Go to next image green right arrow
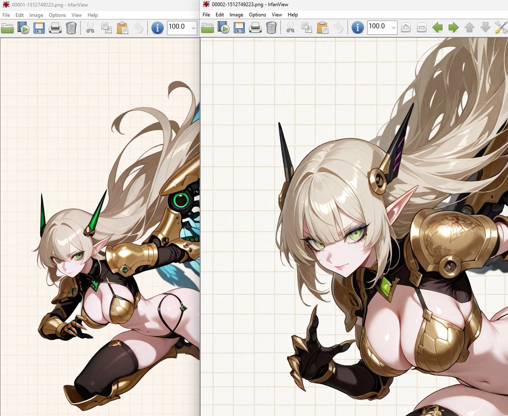The image size is (508, 416). click(x=453, y=28)
